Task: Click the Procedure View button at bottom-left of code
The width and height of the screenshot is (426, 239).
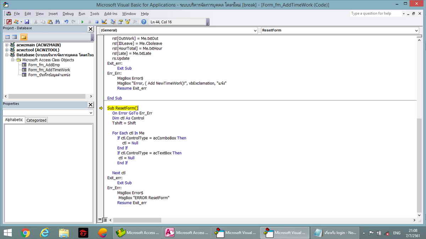Action: [100, 220]
